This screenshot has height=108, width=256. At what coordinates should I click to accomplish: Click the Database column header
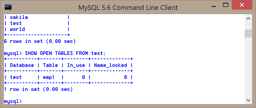click(x=22, y=65)
